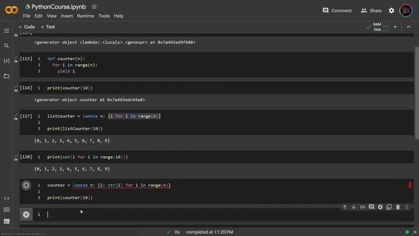The width and height of the screenshot is (419, 236).
Task: Add a new Text cell
Action: tap(48, 27)
